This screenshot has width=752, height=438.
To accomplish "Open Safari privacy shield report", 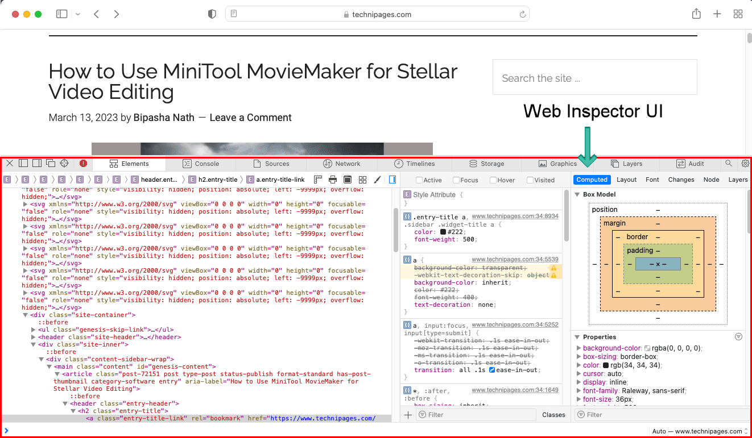I will (212, 14).
